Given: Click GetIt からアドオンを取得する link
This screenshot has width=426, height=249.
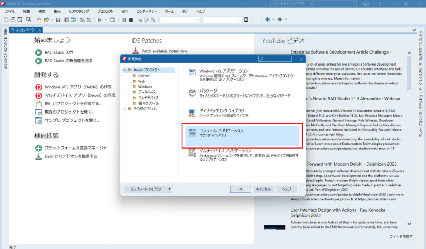Looking at the screenshot, I should 71,156.
